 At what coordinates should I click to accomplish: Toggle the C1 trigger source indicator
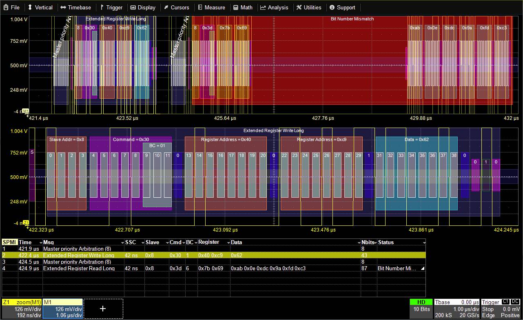[505, 302]
